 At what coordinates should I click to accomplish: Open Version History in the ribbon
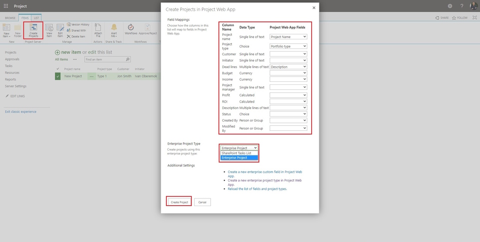(78, 24)
